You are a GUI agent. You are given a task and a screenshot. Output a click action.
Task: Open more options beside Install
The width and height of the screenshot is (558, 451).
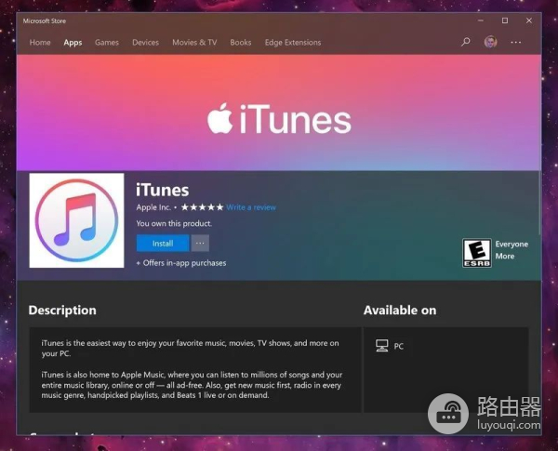point(200,244)
